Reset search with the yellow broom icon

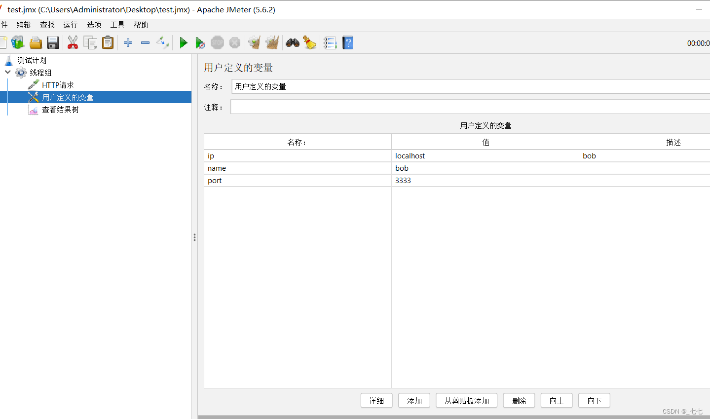click(309, 43)
